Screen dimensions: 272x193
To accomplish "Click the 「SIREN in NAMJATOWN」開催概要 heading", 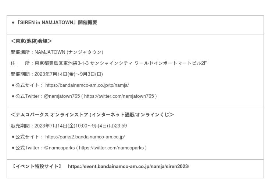I will pyautogui.click(x=57, y=23).
